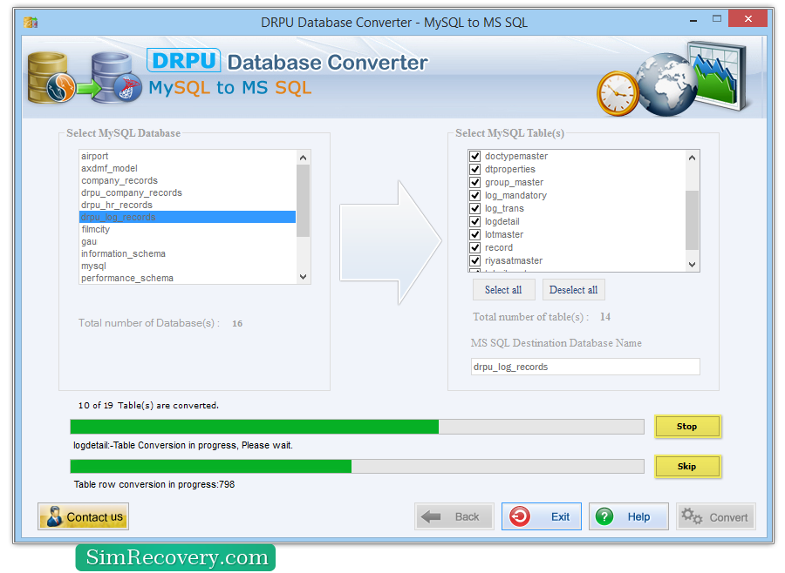The height and width of the screenshot is (573, 785).
Task: Click the MS SQL destination database name field
Action: [585, 367]
